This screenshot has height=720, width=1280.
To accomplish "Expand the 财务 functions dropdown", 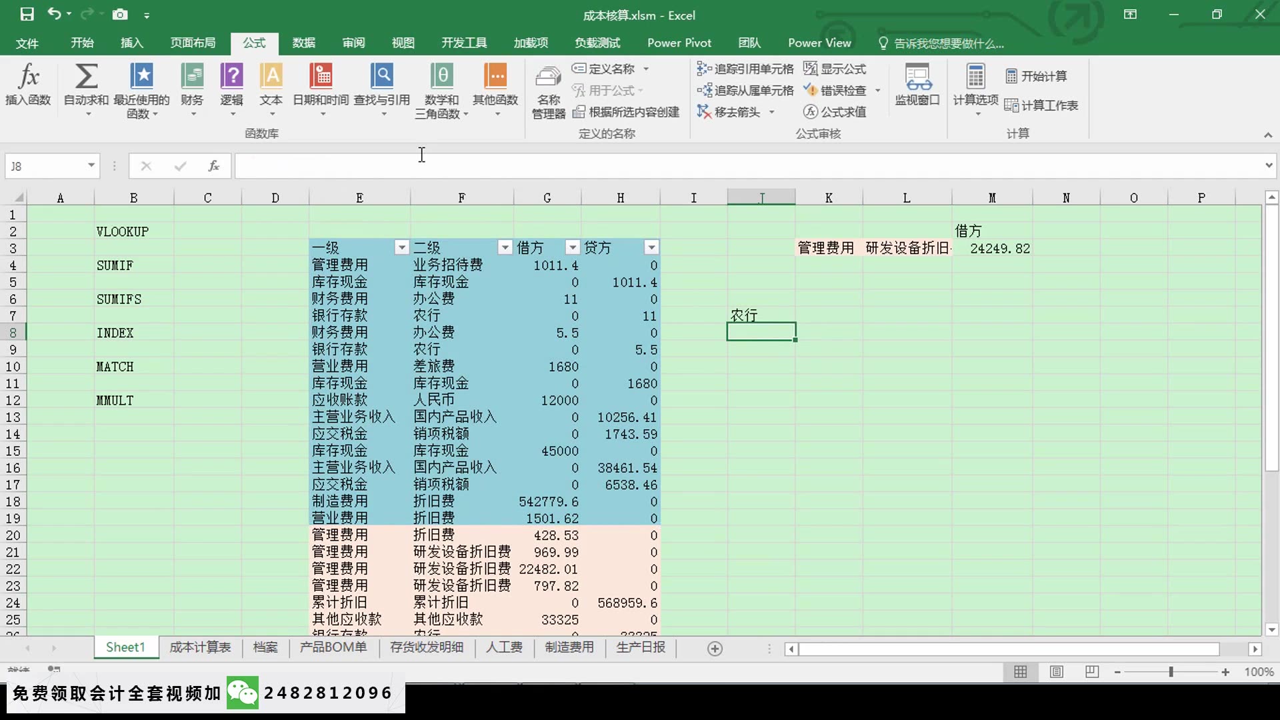I will (x=192, y=92).
